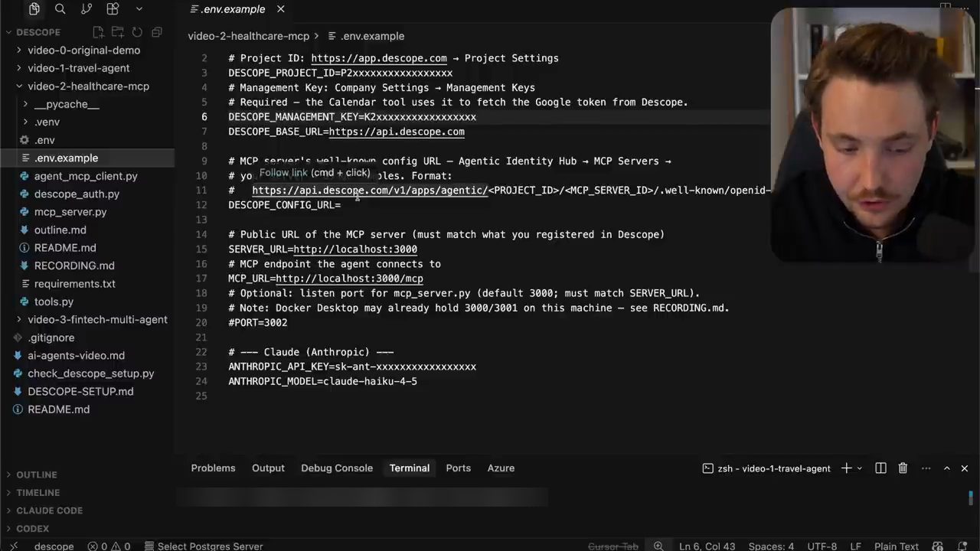Close the bottom panel
This screenshot has width=980, height=551.
[x=964, y=468]
